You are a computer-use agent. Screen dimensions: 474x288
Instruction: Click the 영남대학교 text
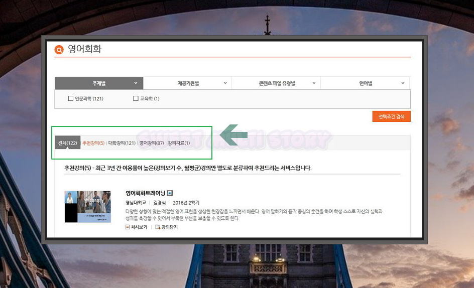tap(136, 203)
